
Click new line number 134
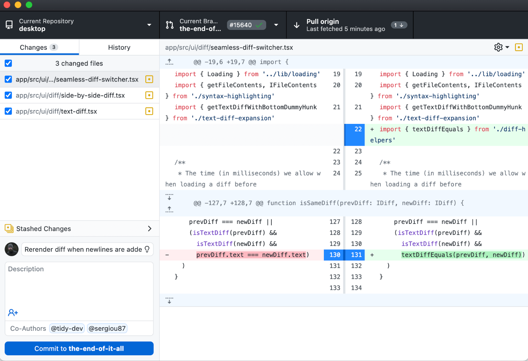tap(356, 288)
